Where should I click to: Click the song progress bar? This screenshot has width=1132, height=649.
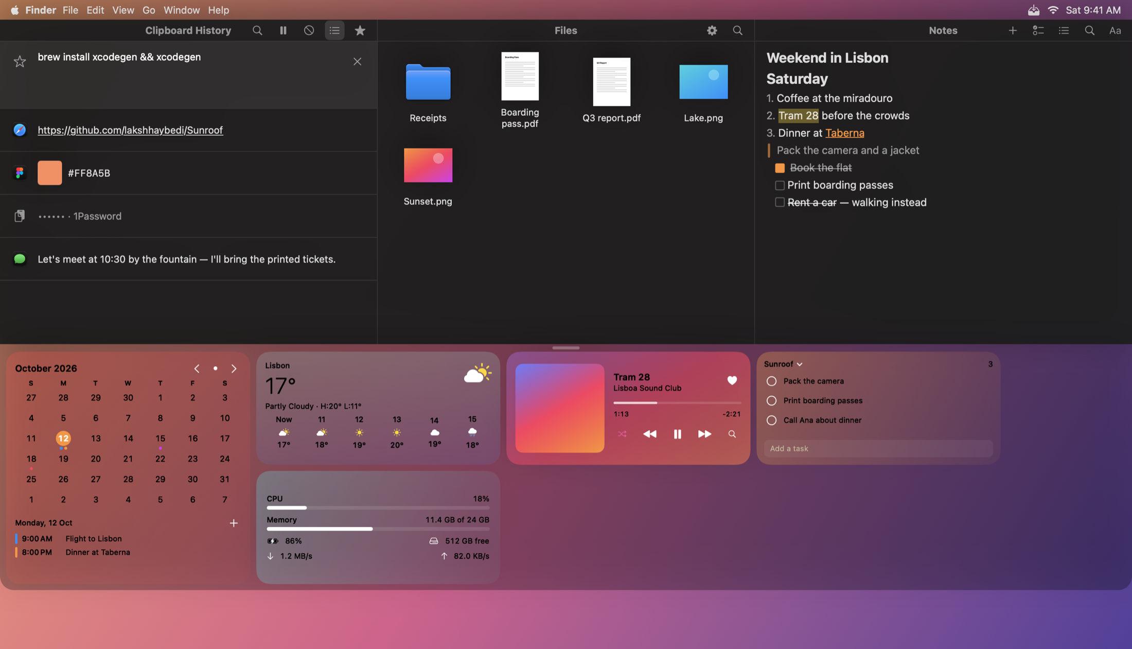click(677, 402)
